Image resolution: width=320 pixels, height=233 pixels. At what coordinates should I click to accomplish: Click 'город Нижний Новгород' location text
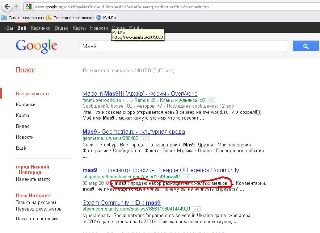point(33,170)
